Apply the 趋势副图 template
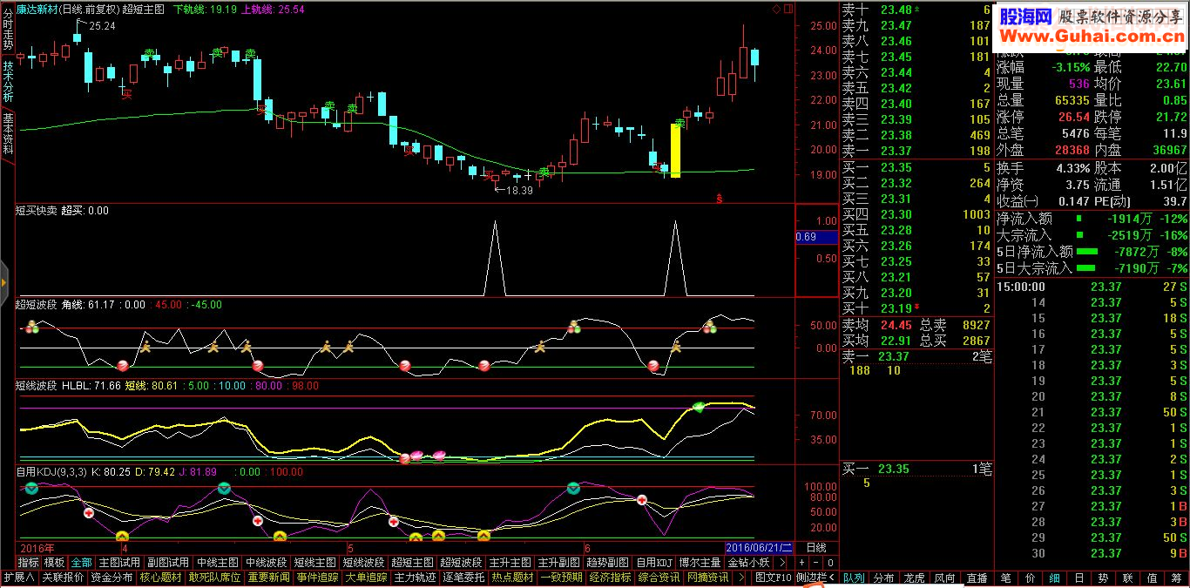The width and height of the screenshot is (1190, 588). pyautogui.click(x=606, y=562)
